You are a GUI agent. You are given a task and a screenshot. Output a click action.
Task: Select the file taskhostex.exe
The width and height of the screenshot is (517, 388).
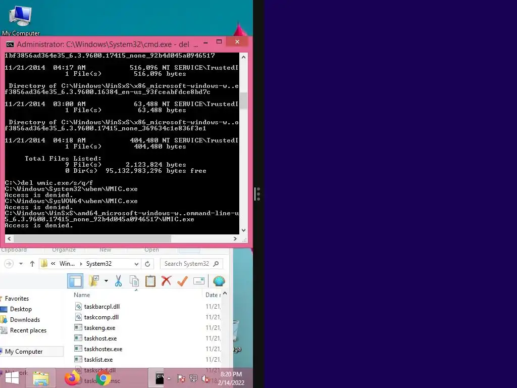pos(103,349)
